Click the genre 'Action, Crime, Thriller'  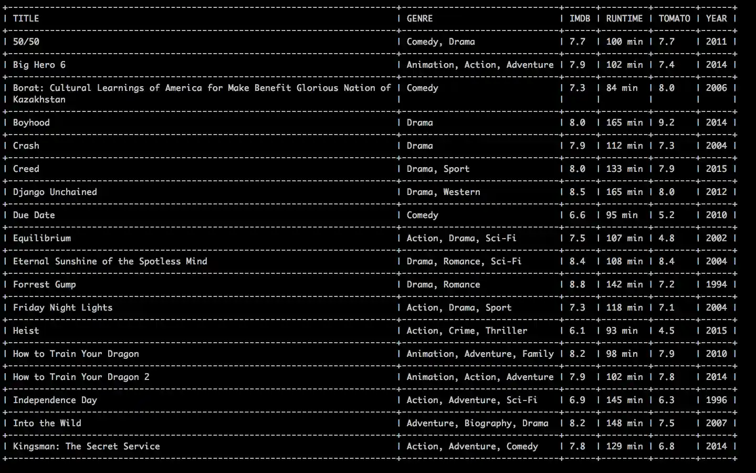tap(467, 331)
